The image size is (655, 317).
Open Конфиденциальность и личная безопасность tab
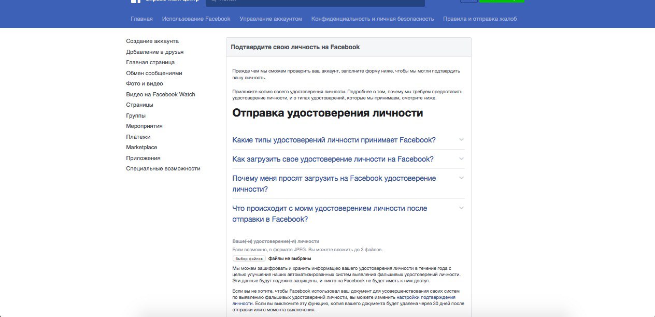(373, 19)
